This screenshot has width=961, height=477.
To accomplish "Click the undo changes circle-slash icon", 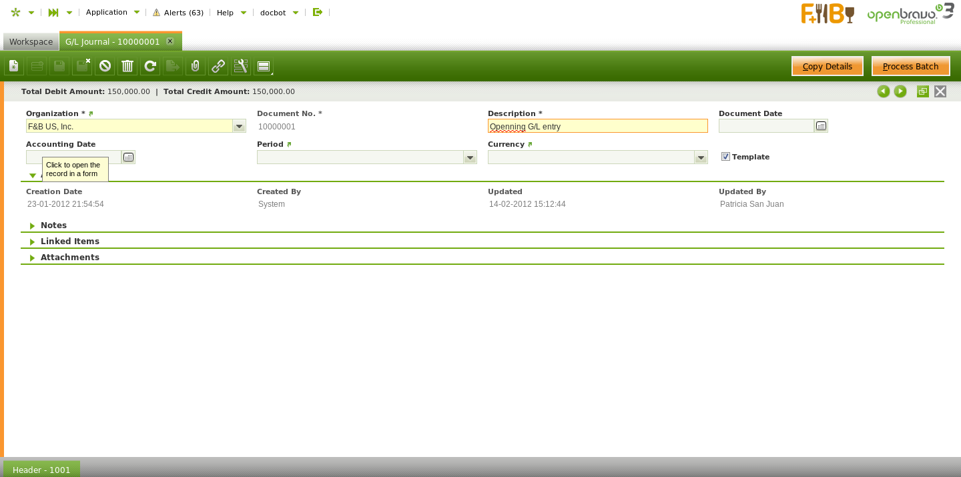I will pos(105,66).
